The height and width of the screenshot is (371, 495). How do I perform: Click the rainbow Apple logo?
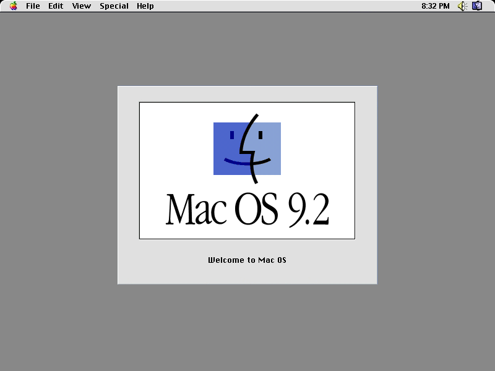[x=14, y=6]
